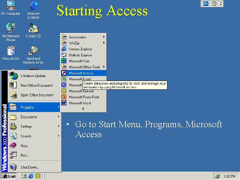The width and height of the screenshot is (240, 180).
Task: Expand the Search submenu arrow
Action: point(59,136)
